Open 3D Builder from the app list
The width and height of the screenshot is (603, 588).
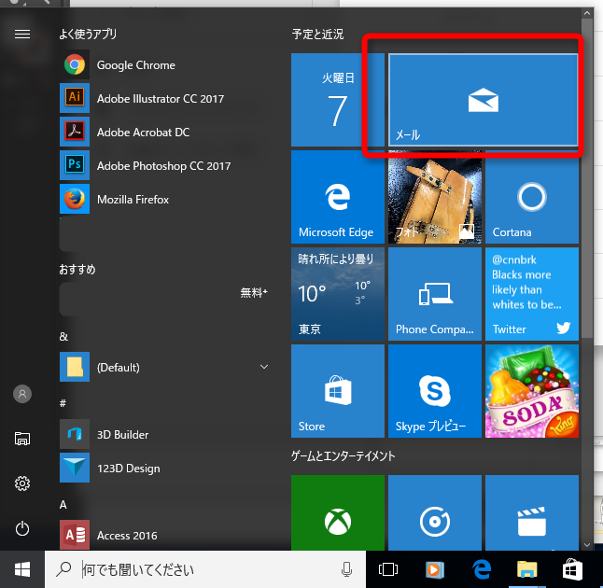(164, 434)
